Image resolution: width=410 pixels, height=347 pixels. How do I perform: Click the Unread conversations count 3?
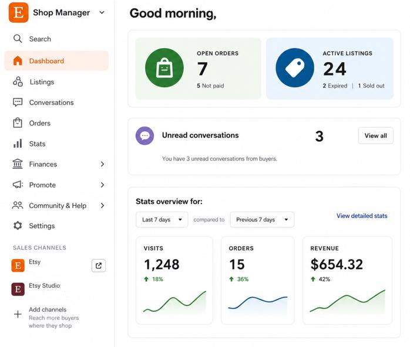(x=320, y=136)
